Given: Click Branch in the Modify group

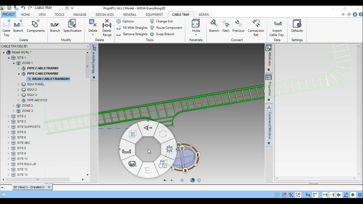Looking at the screenshot, I should pyautogui.click(x=55, y=26).
